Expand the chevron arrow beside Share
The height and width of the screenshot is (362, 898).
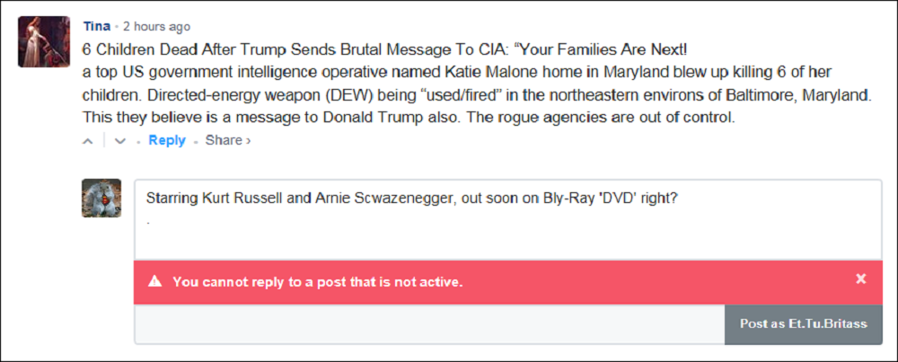(x=249, y=141)
